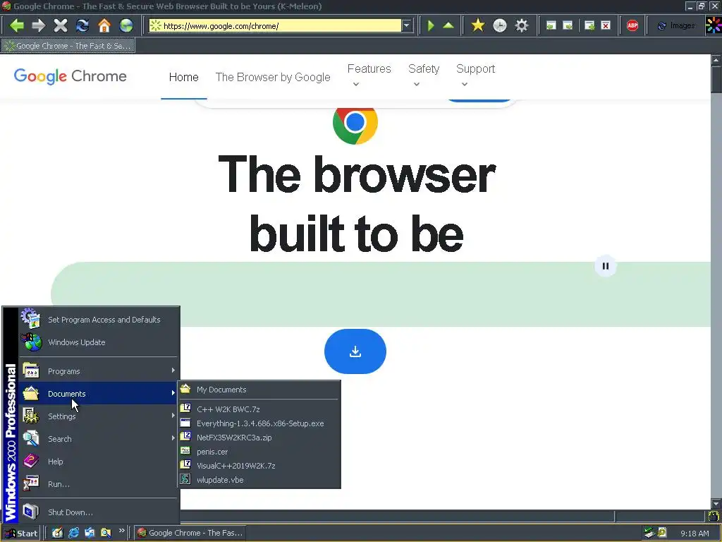Screen dimensions: 722x542
Task: Click the Start button on taskbar
Action: 20,534
